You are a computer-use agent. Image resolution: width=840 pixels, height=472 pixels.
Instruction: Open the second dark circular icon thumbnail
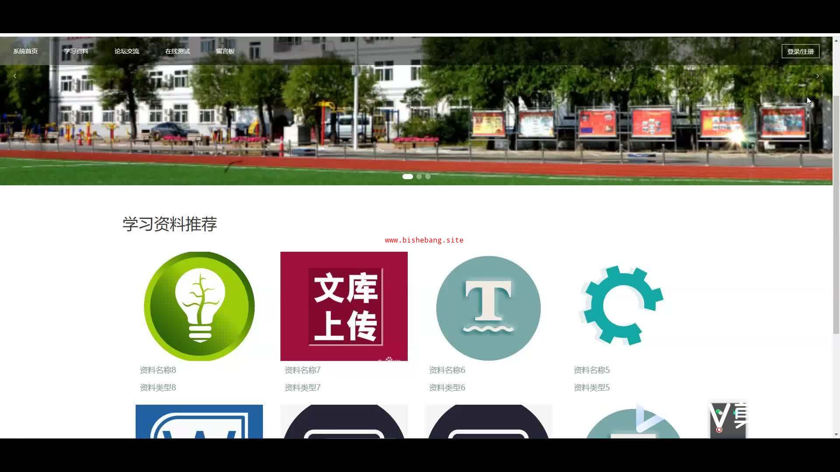[x=344, y=422]
